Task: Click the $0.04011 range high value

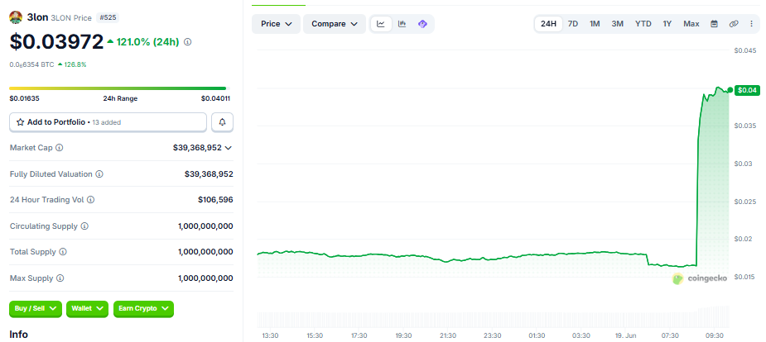Action: pyautogui.click(x=215, y=98)
